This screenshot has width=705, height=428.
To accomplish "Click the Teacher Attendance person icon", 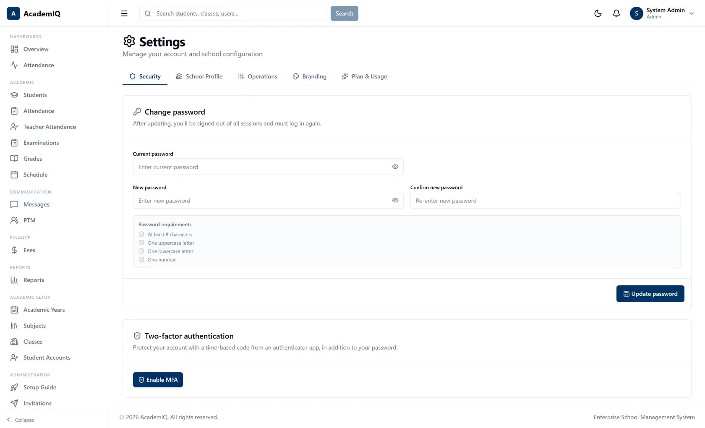I will click(14, 127).
